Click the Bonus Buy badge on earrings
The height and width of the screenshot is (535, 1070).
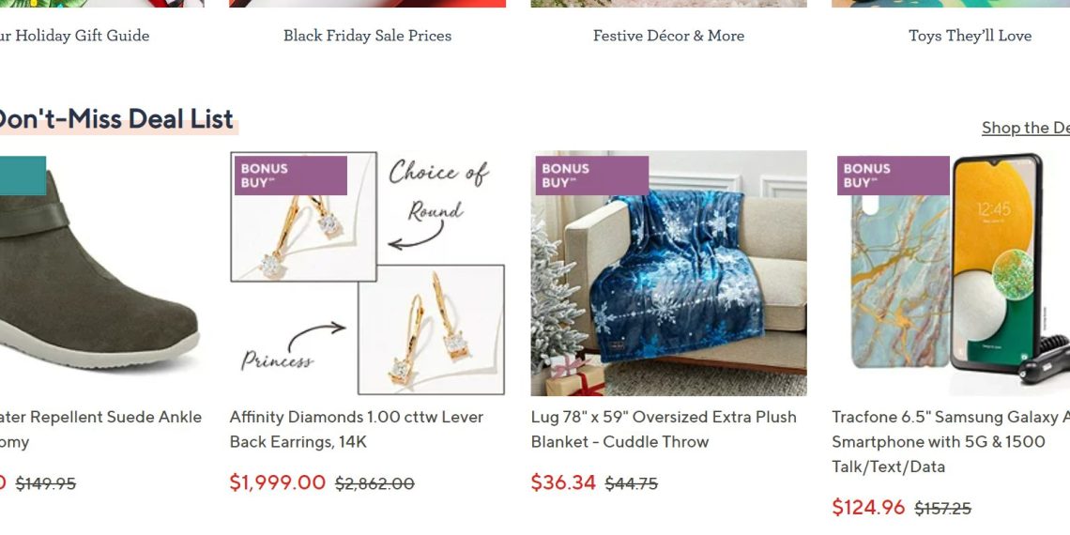pos(290,176)
